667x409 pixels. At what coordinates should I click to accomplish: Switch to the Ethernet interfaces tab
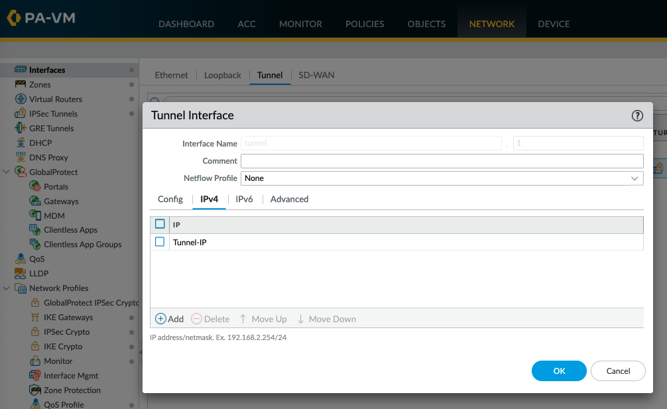[x=171, y=76]
